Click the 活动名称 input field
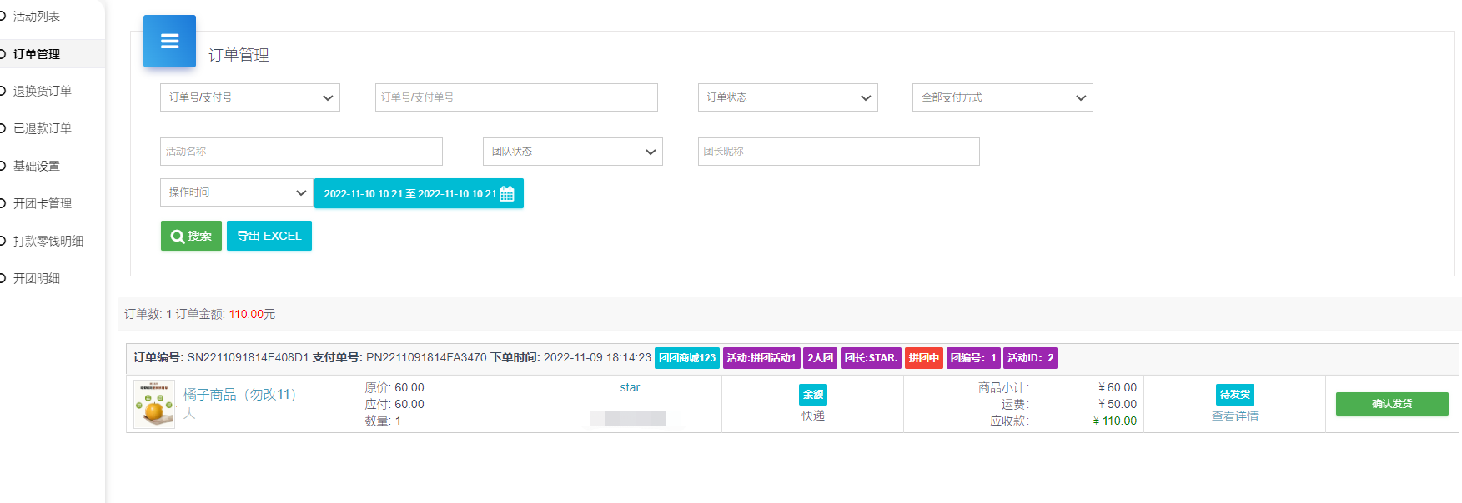Screen dimensions: 1462x503 [300, 152]
